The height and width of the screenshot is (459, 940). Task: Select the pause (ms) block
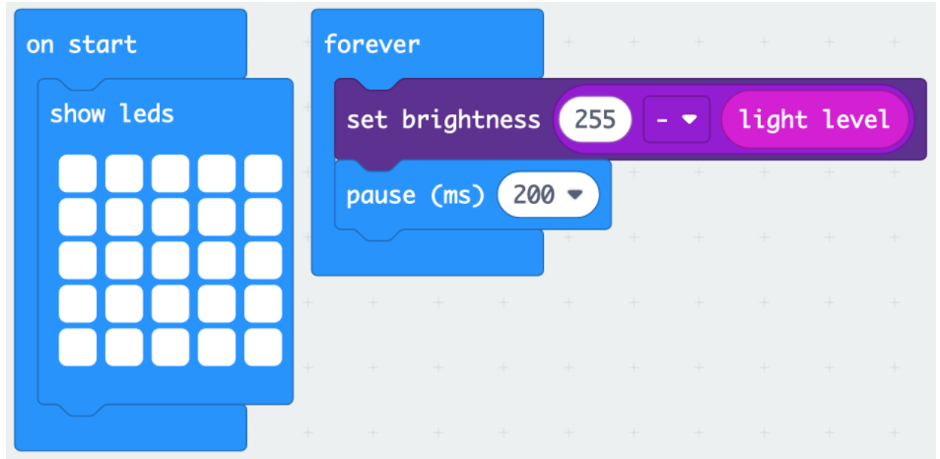tap(416, 195)
